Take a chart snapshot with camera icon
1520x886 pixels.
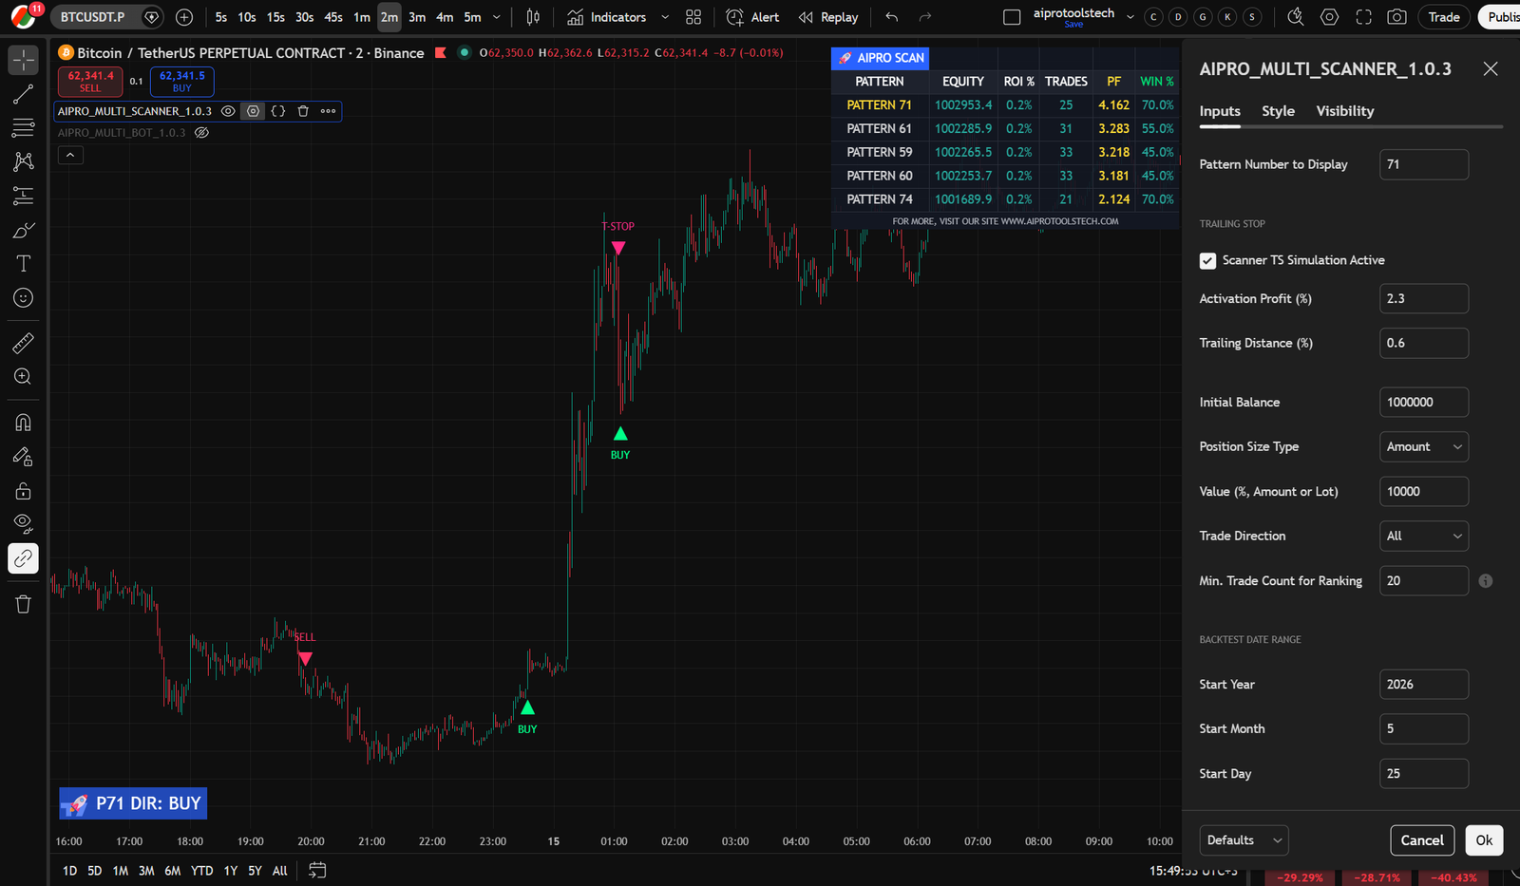point(1396,17)
